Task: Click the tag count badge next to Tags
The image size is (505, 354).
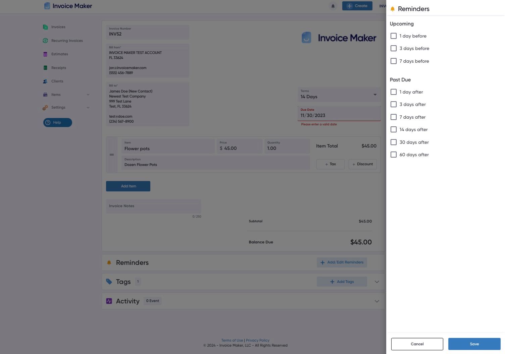Action: (138, 282)
